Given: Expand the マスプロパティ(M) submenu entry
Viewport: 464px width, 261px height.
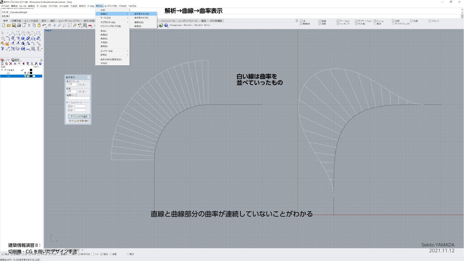Looking at the screenshot, I should (112, 22).
